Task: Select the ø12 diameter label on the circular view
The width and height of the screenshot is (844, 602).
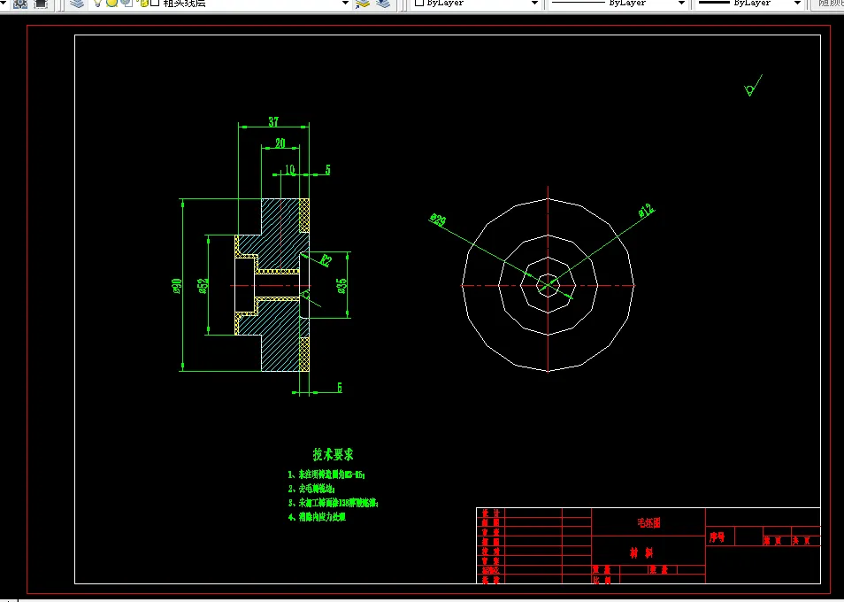Action: [647, 210]
